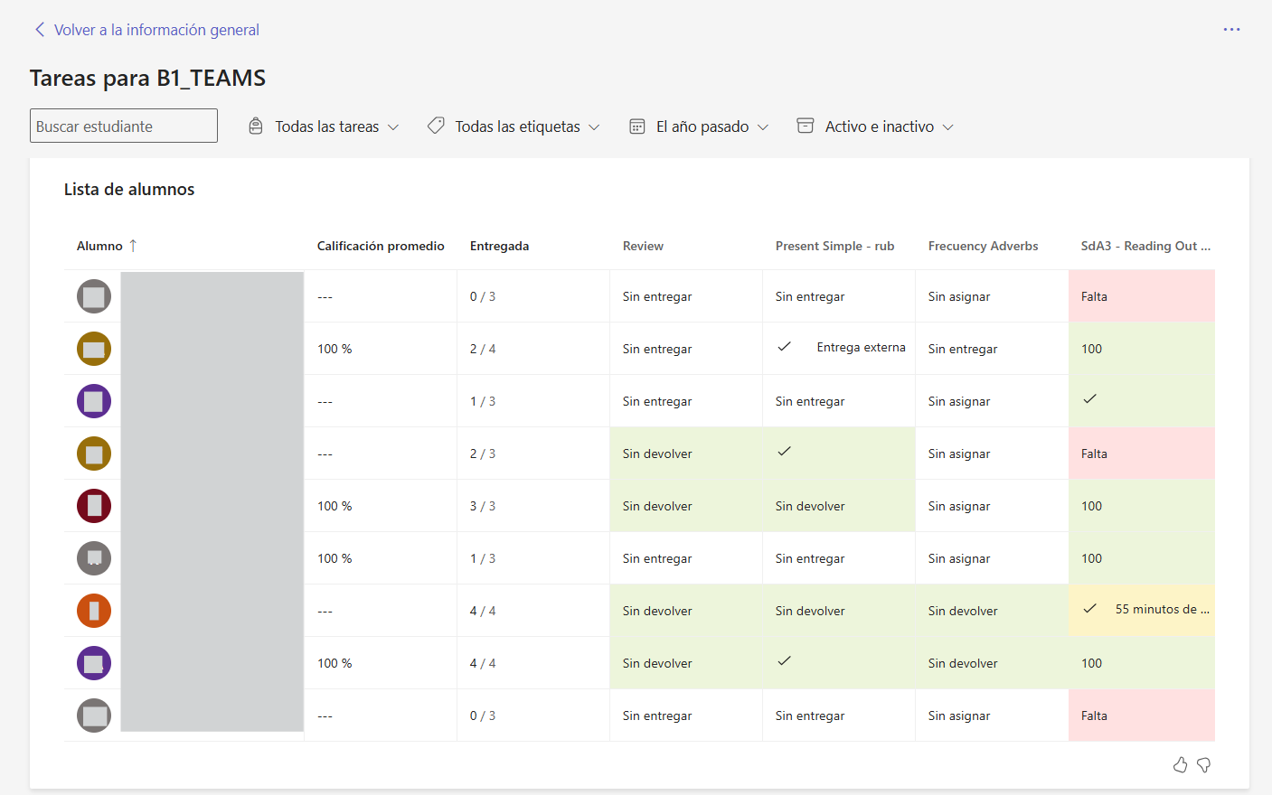The height and width of the screenshot is (795, 1272).
Task: Click the Entregada column header
Action: (499, 246)
